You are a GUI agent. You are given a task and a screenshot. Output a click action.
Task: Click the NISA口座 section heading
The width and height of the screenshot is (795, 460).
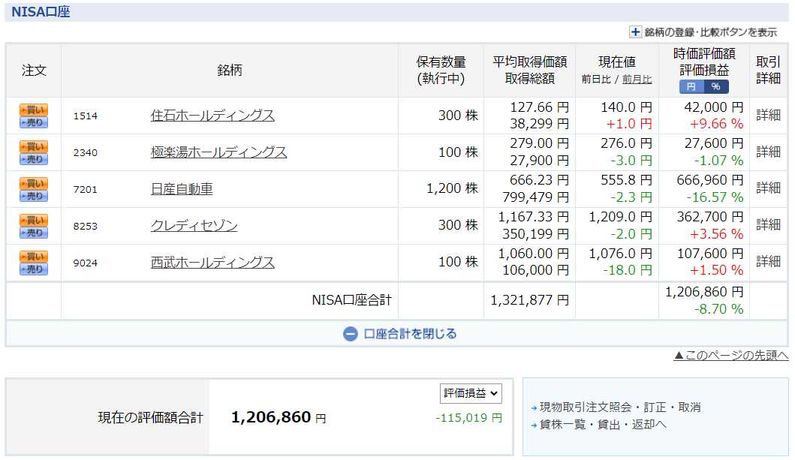point(41,12)
